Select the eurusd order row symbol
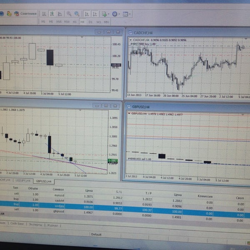This screenshot has height=250, width=250. [59, 195]
